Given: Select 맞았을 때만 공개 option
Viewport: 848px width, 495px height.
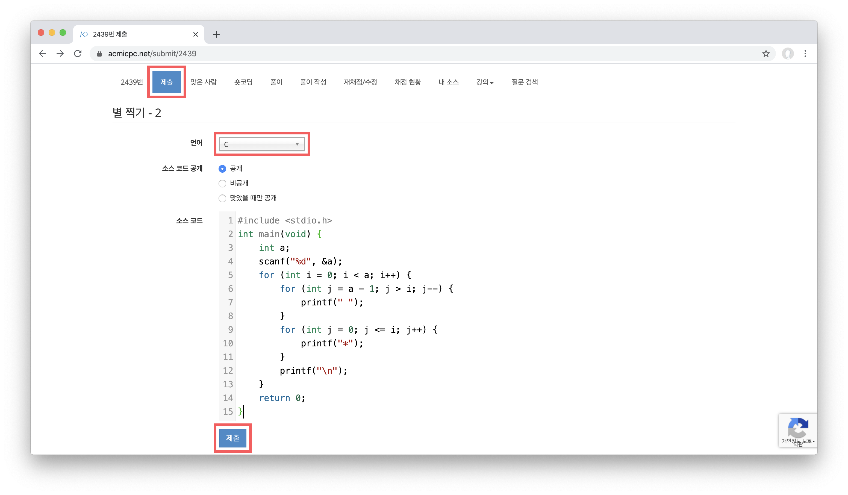Looking at the screenshot, I should (x=222, y=198).
